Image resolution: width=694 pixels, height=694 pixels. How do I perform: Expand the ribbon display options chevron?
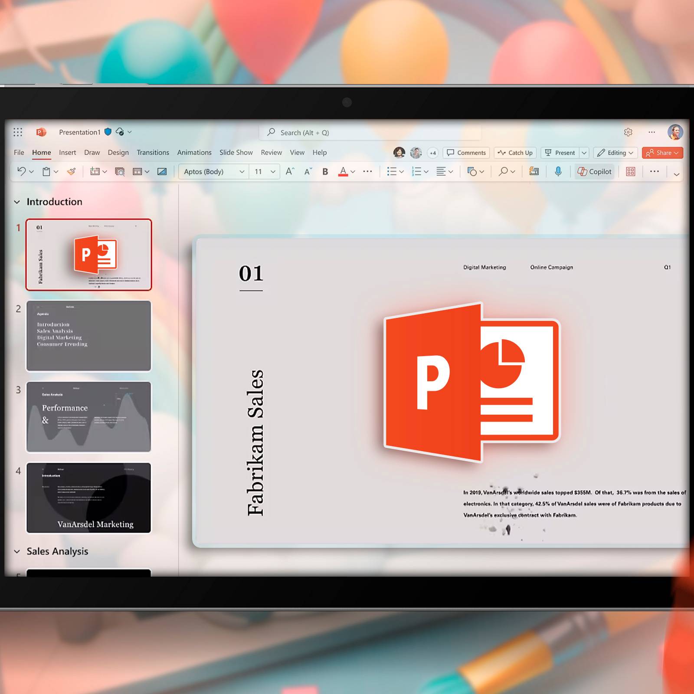pyautogui.click(x=676, y=174)
